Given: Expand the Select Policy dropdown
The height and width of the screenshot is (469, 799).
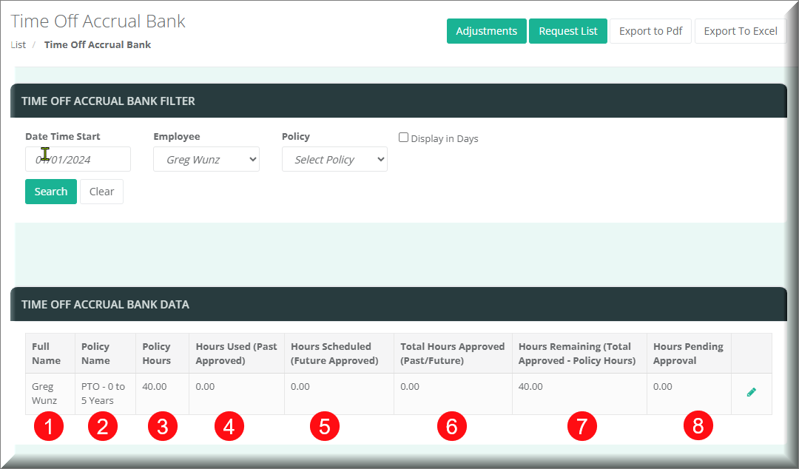Looking at the screenshot, I should (x=334, y=159).
